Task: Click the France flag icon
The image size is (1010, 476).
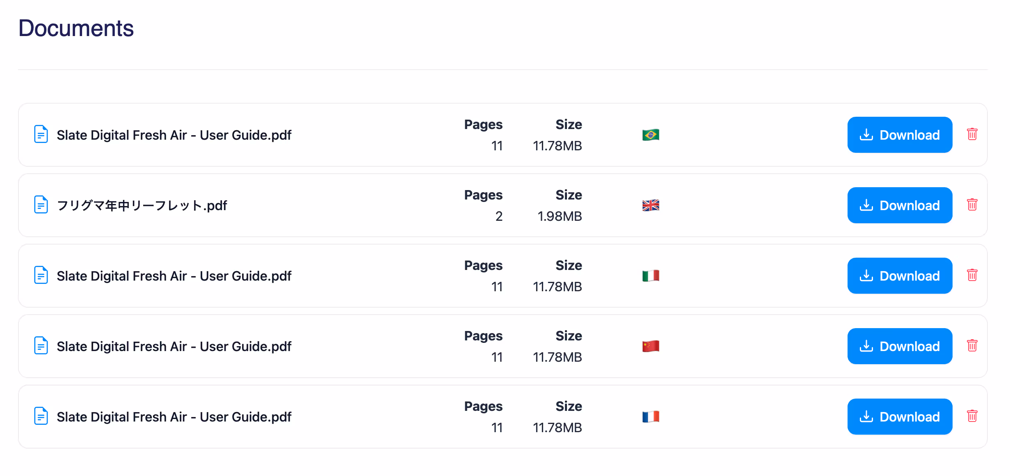Action: click(651, 417)
